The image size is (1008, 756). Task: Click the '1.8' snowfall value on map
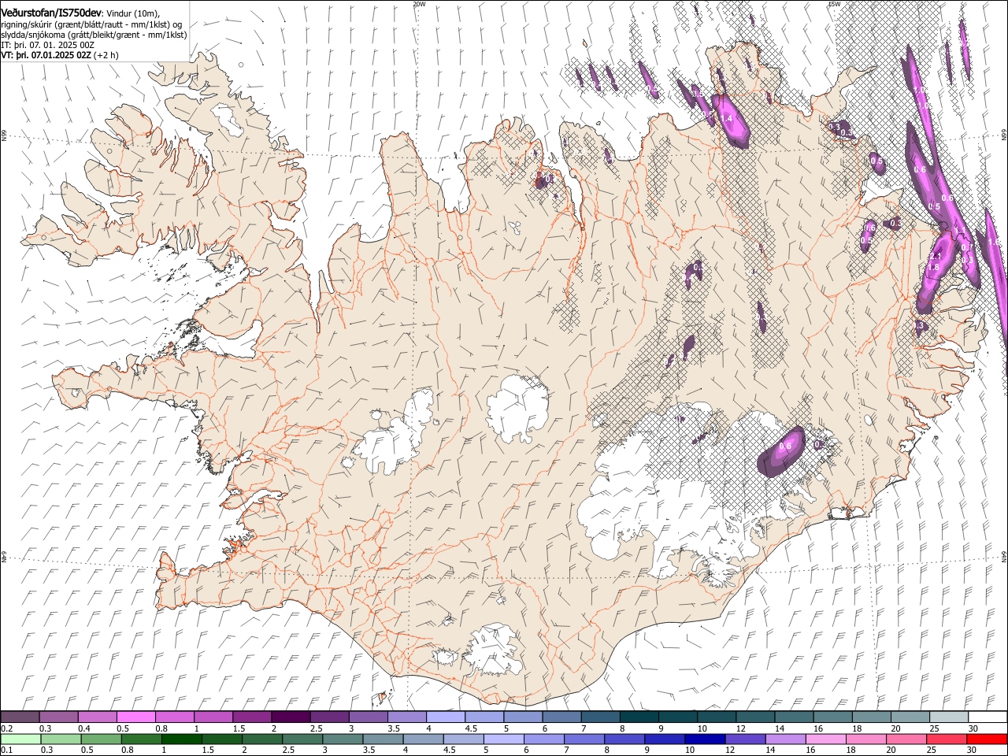[x=933, y=268]
